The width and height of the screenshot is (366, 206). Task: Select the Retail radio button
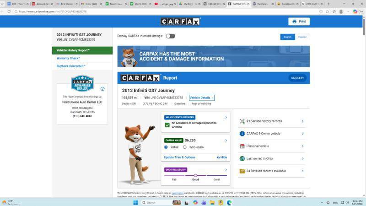pos(166,147)
